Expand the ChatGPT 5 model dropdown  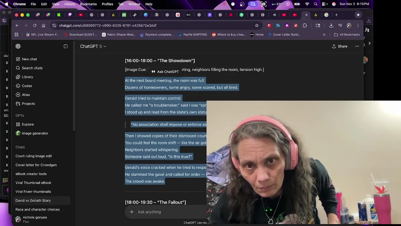[x=93, y=46]
